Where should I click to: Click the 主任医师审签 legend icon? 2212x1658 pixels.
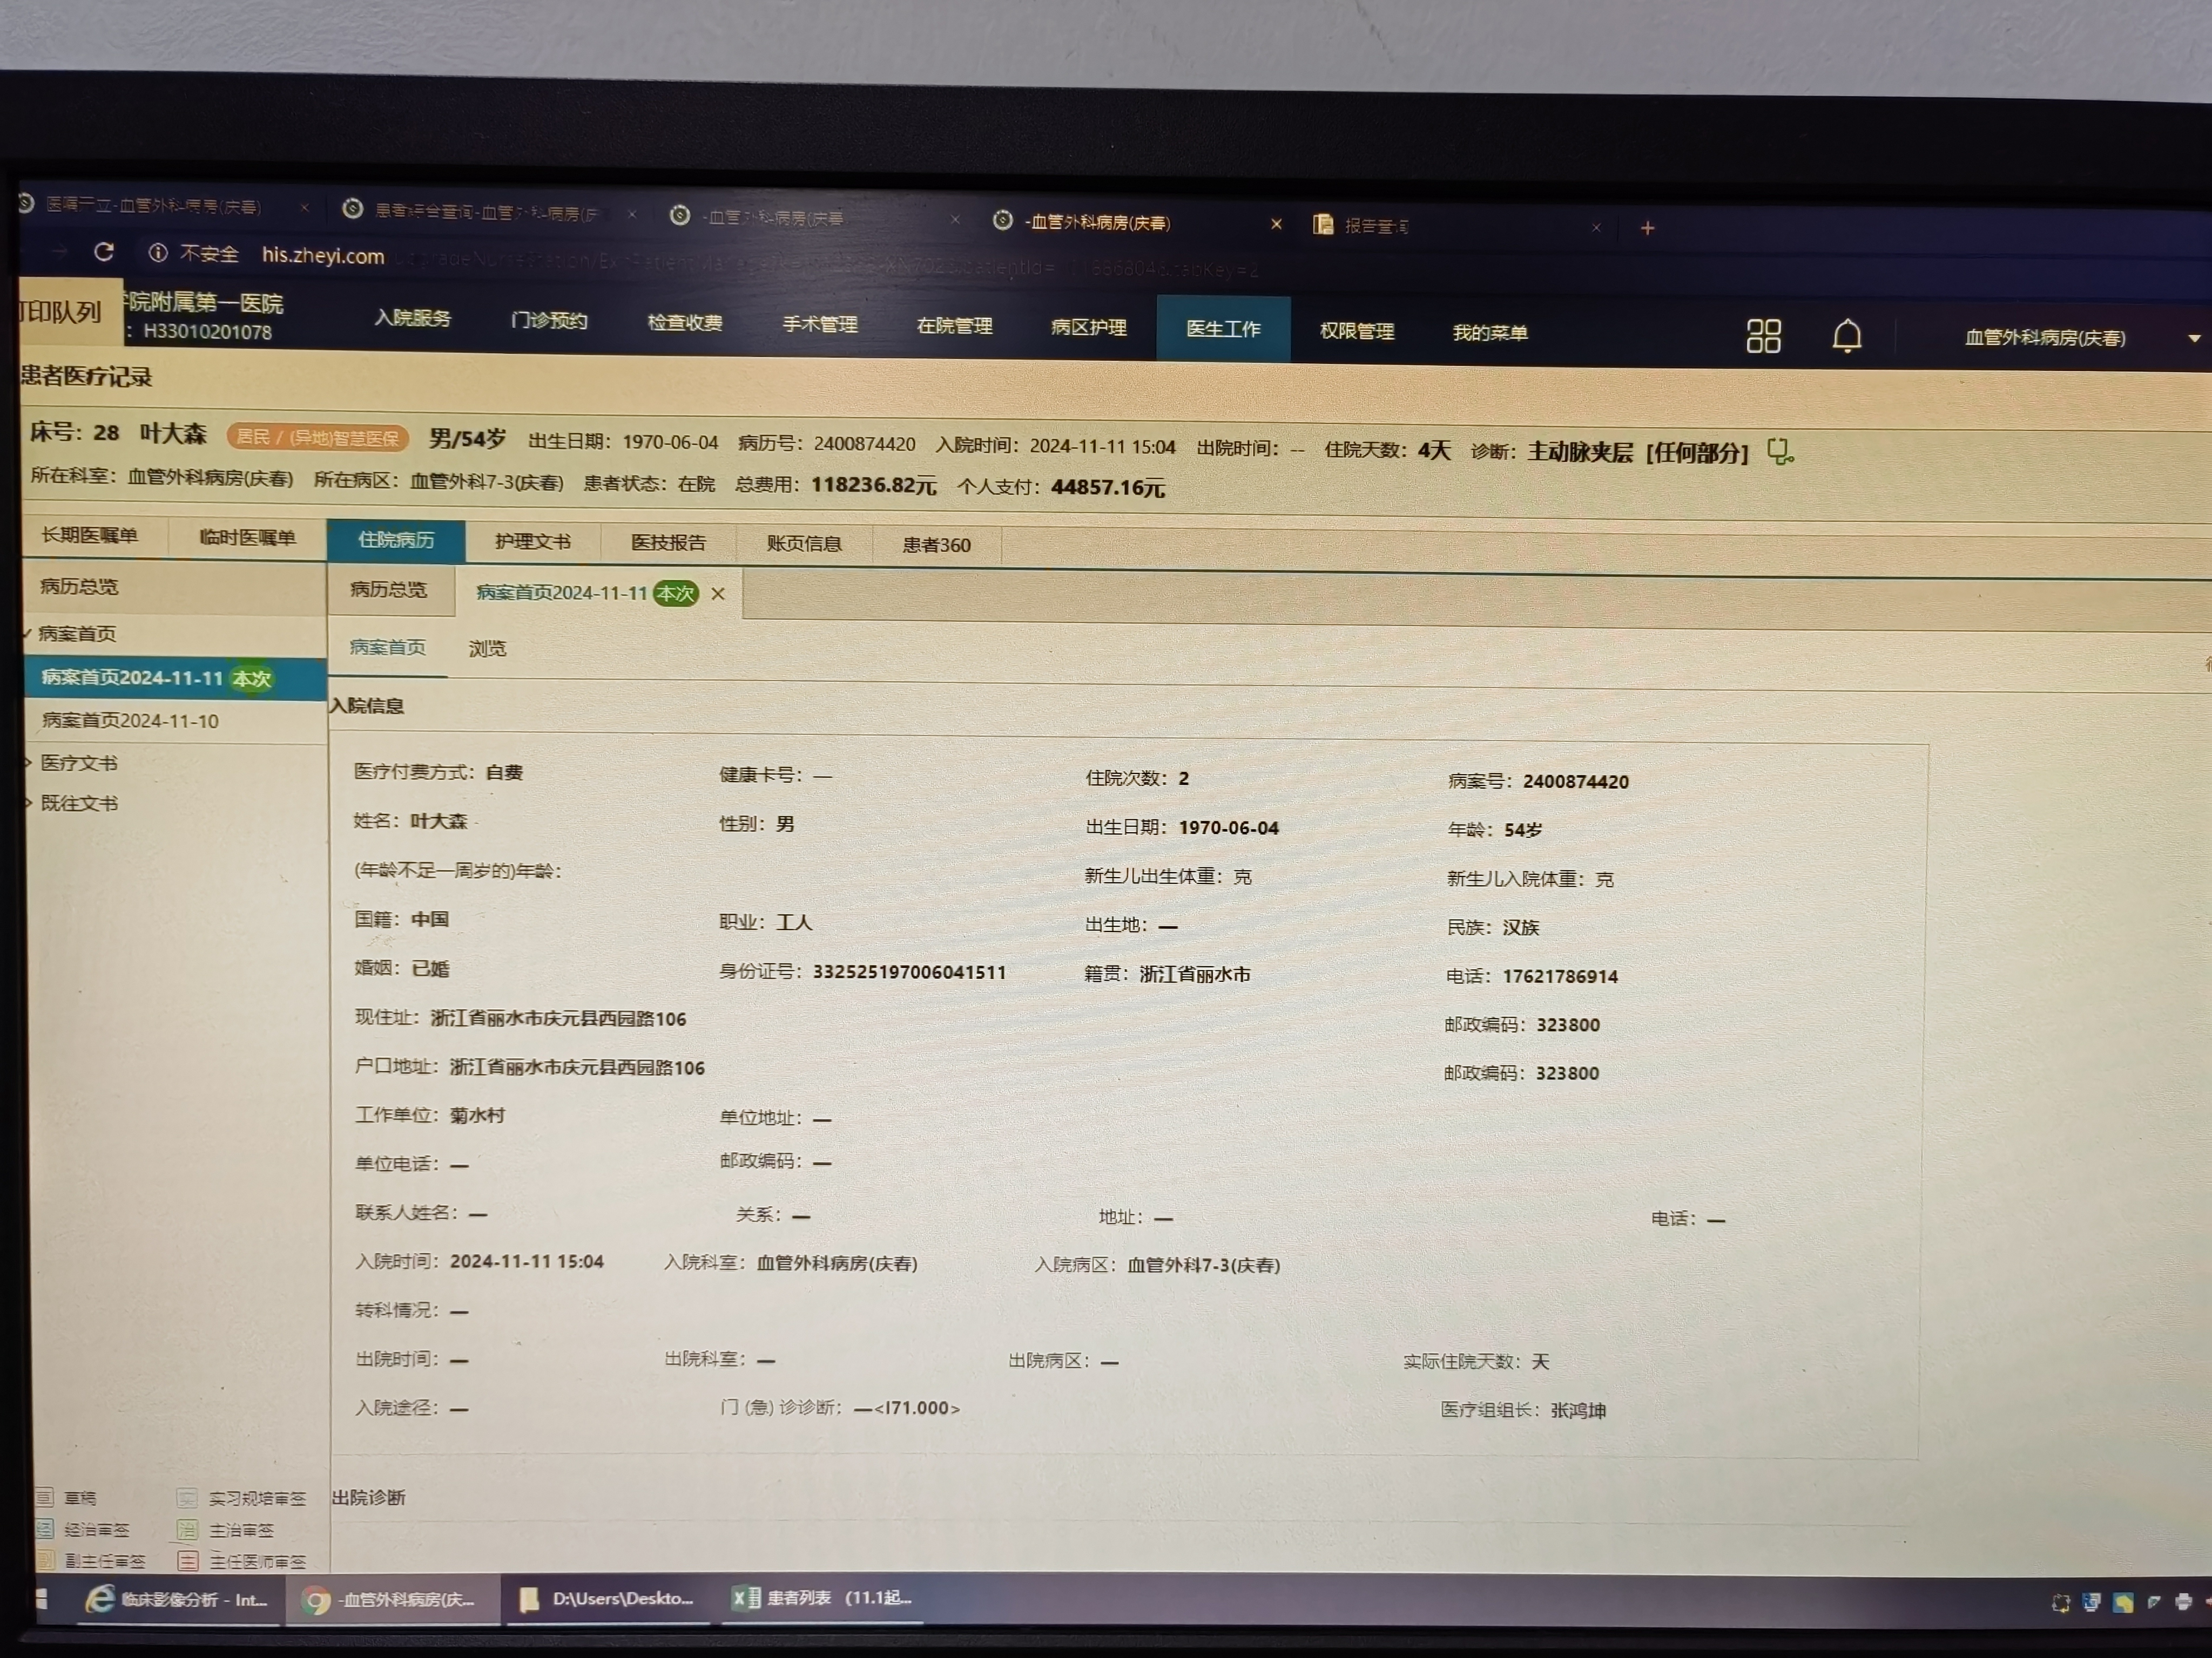pyautogui.click(x=187, y=1561)
